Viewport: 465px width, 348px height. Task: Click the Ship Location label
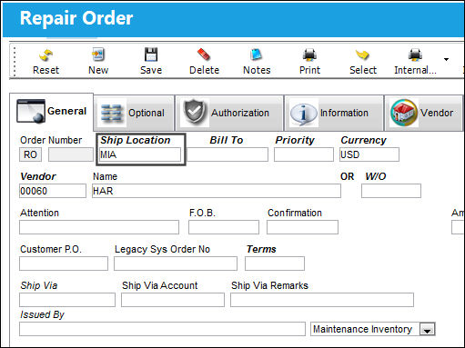pyautogui.click(x=136, y=140)
